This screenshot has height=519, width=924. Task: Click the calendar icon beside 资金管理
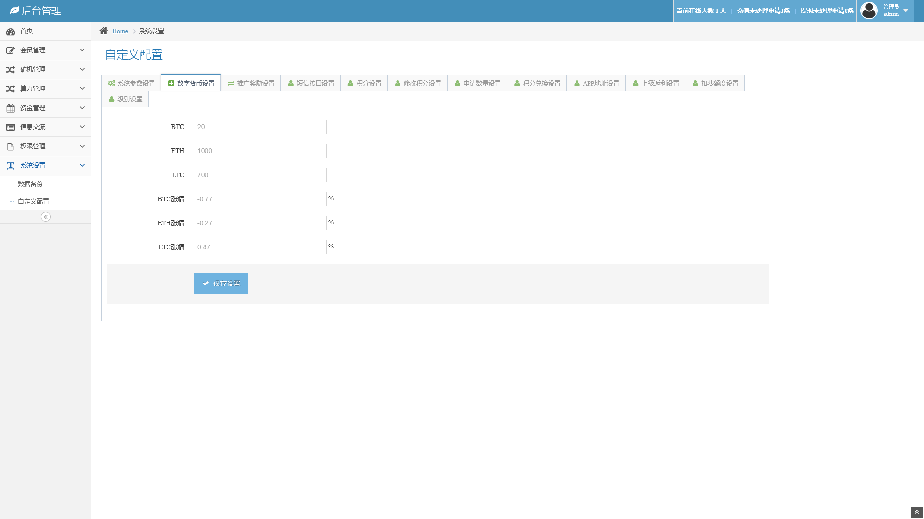11,108
